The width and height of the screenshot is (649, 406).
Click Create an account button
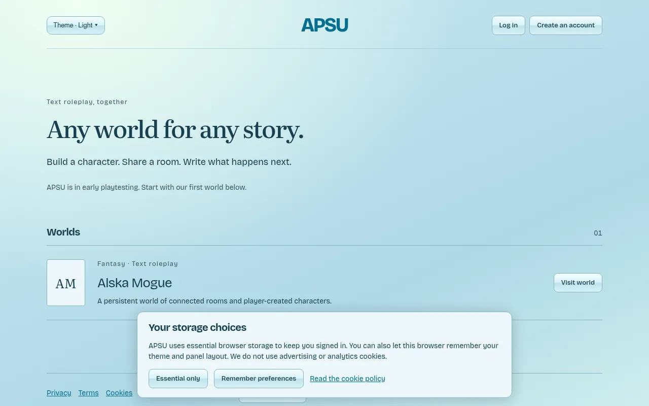[x=566, y=25]
